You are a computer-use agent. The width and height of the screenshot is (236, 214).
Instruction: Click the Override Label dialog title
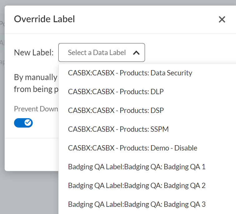tap(44, 19)
